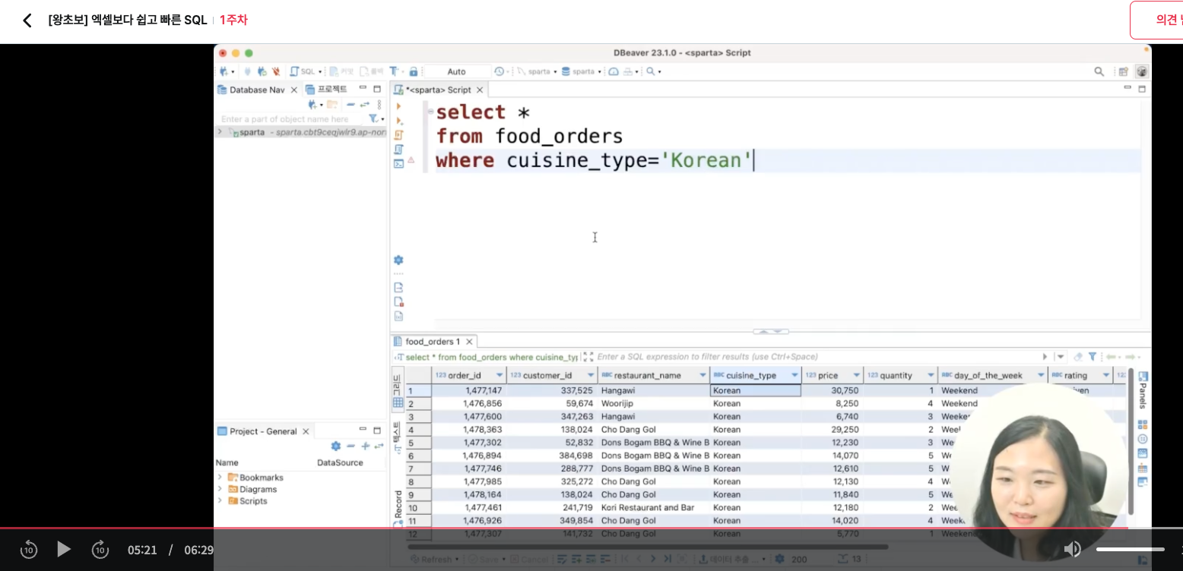Open the SQL editor toolbar button
The height and width of the screenshot is (571, 1183).
[303, 71]
